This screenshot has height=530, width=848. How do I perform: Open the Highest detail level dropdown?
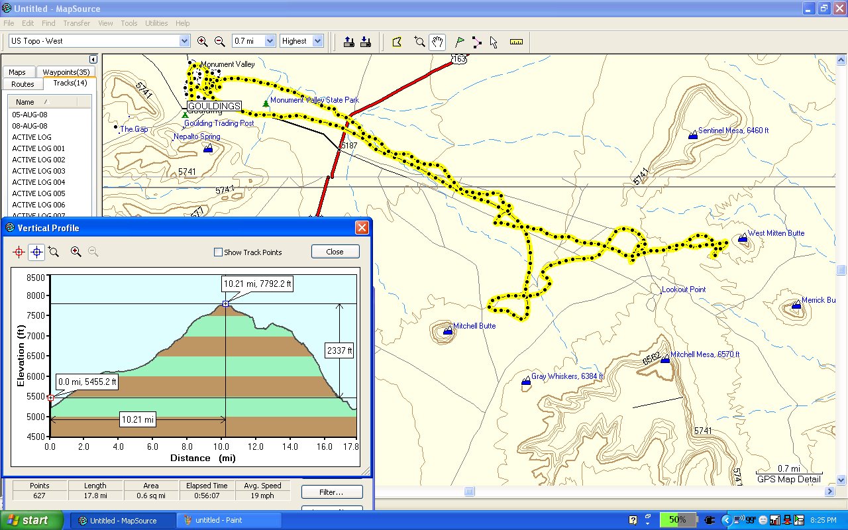tap(317, 41)
